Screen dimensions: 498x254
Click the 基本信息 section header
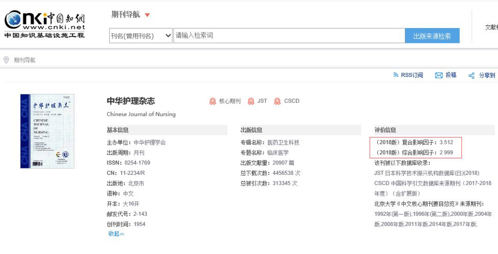point(167,130)
